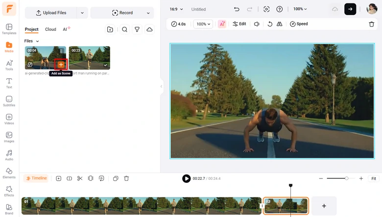Adjust the 4.0s clip duration
The image size is (382, 217).
pos(179,24)
